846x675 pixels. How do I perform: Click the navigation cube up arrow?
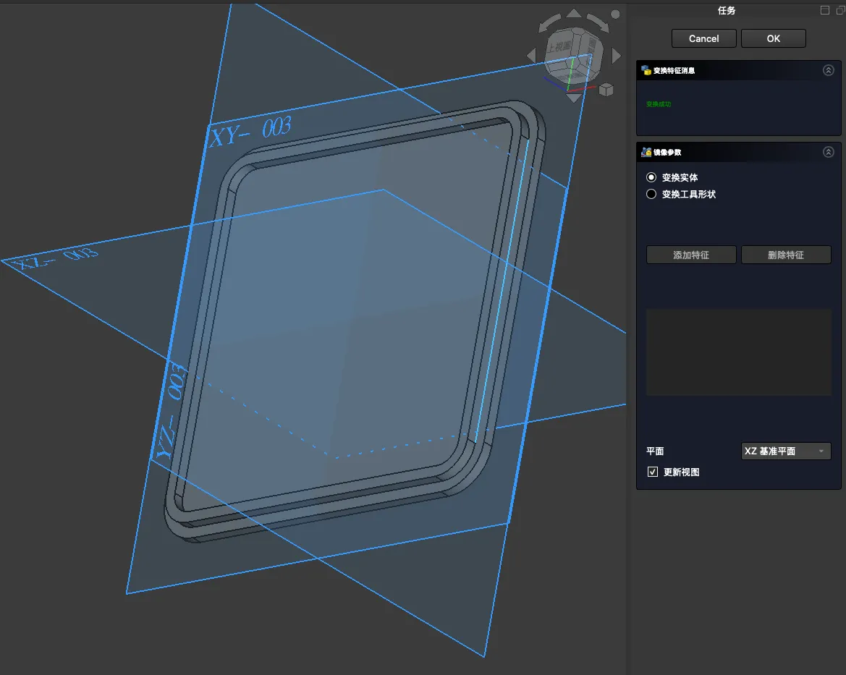tap(574, 13)
